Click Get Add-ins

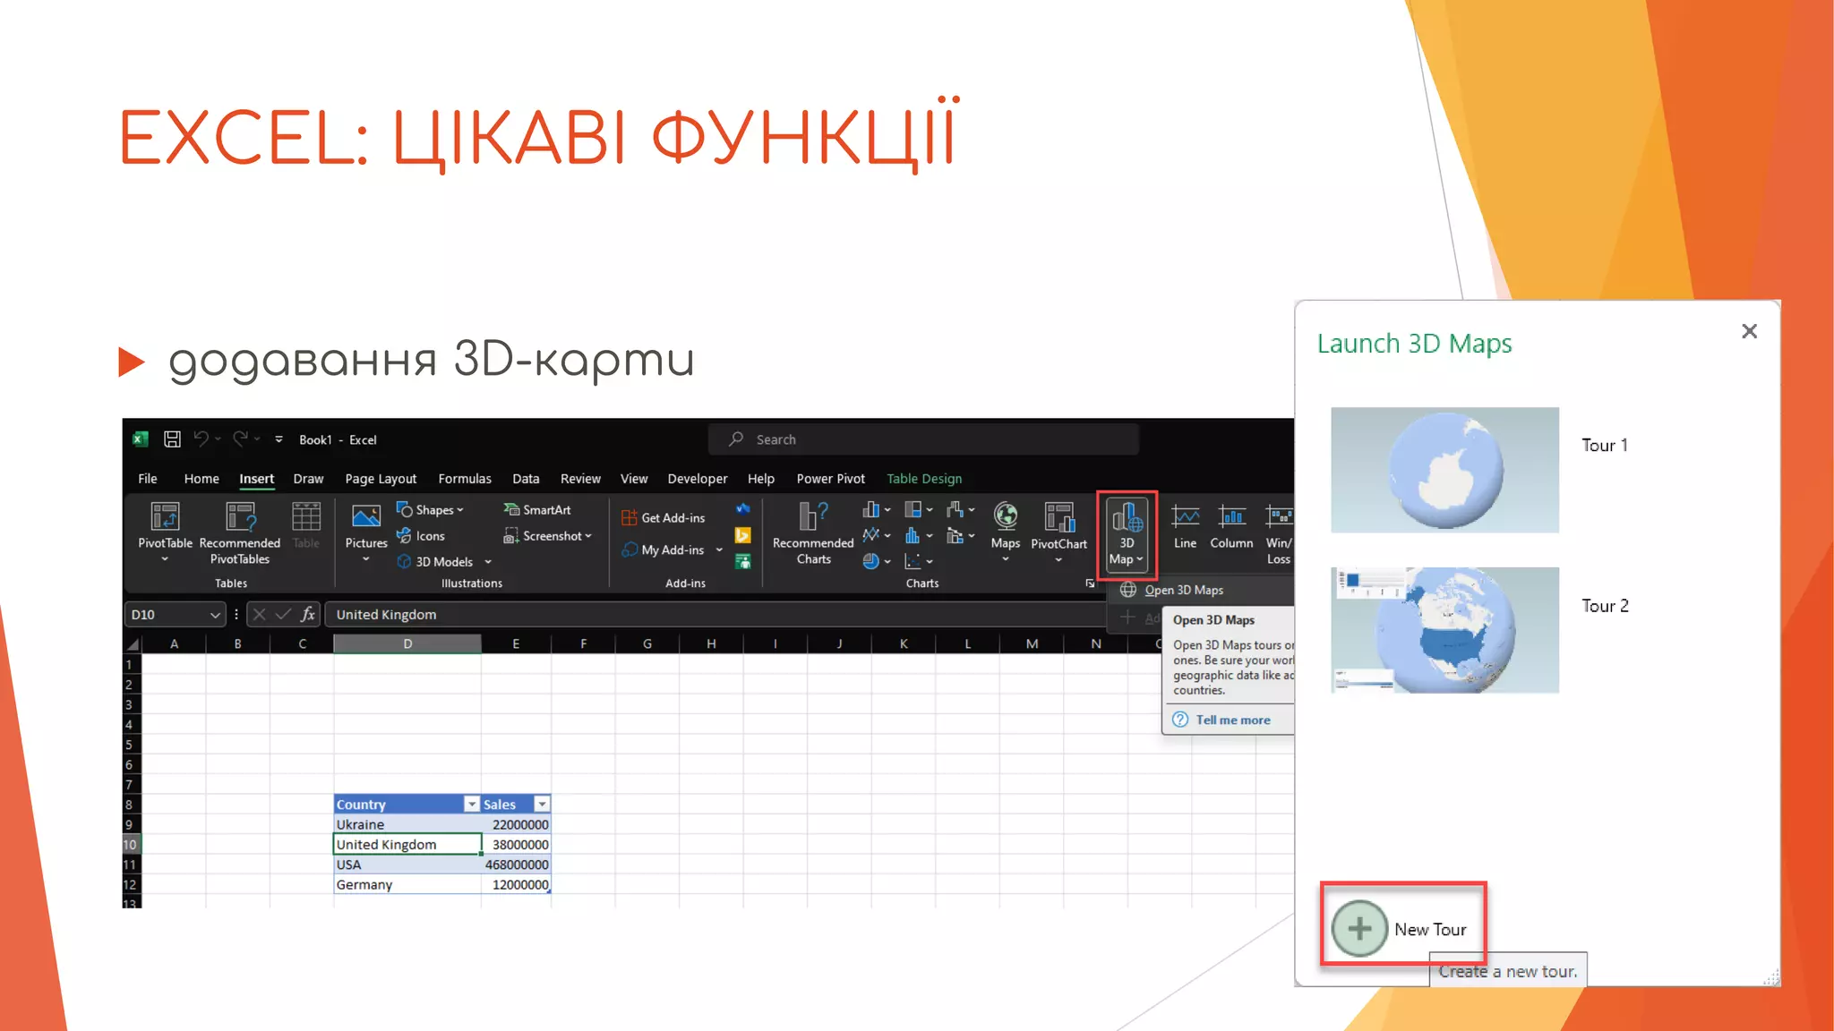point(664,517)
